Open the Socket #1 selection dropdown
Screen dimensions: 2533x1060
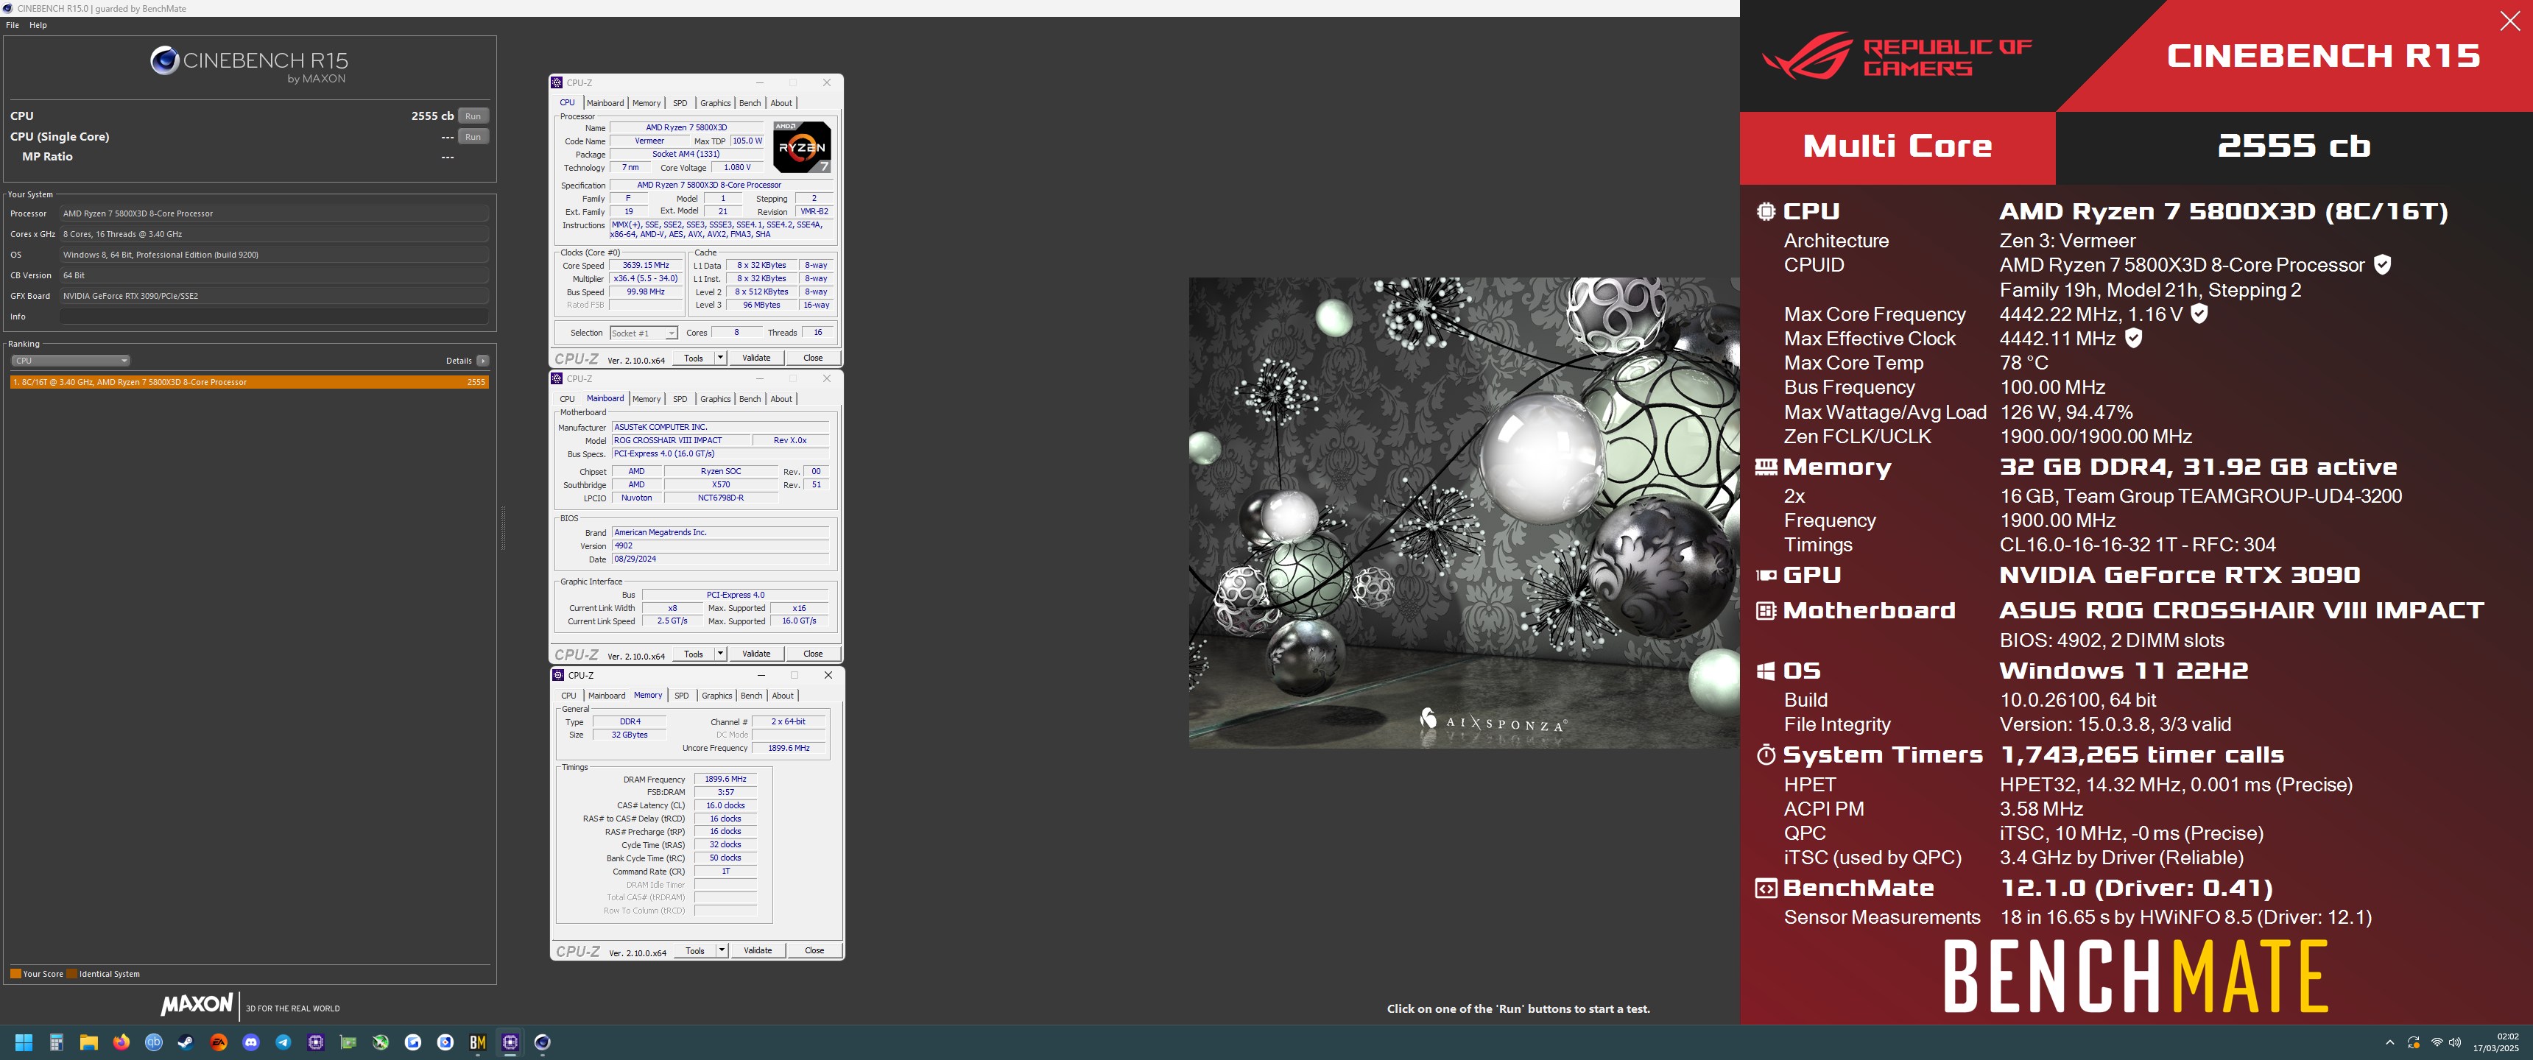coord(643,333)
